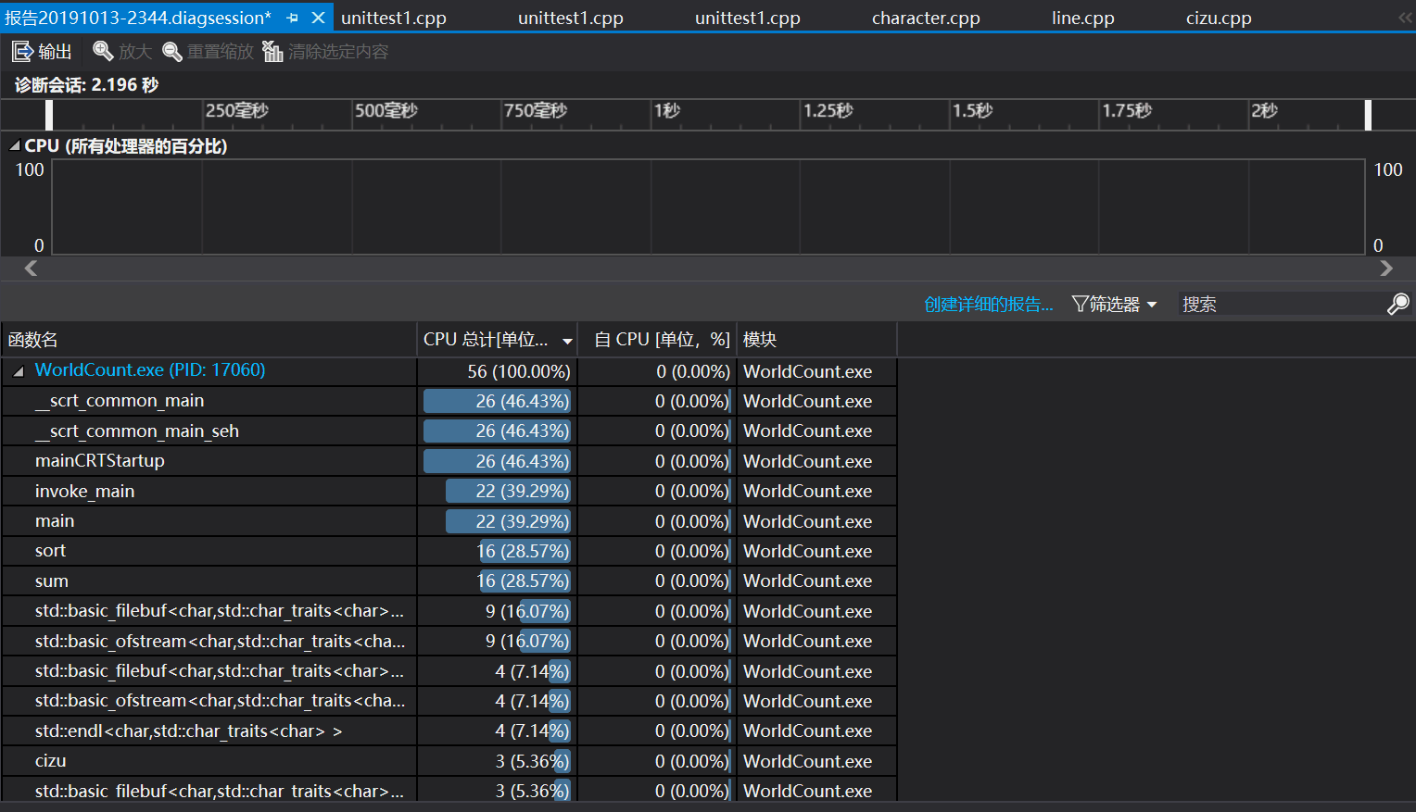Click the Output (输出) export icon
This screenshot has height=812, width=1416.
click(x=22, y=52)
